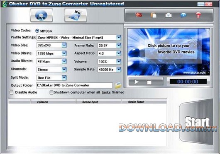Open DVD disc source button
The width and height of the screenshot is (220, 154).
(x=42, y=15)
